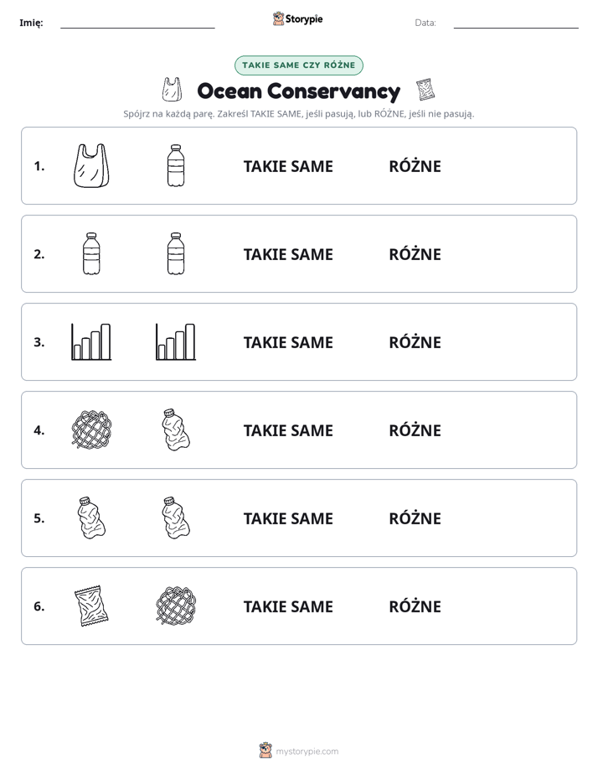
Task: Choose RÓŻNE for row 1
Action: point(415,166)
